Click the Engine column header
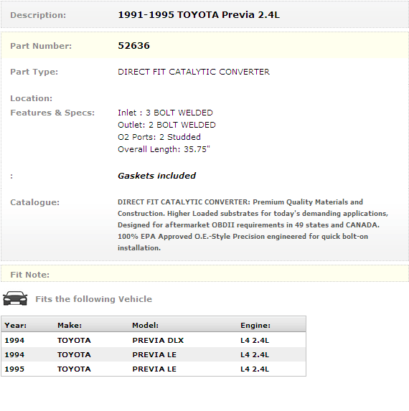Screen dimensions: 409x411 [x=255, y=326]
